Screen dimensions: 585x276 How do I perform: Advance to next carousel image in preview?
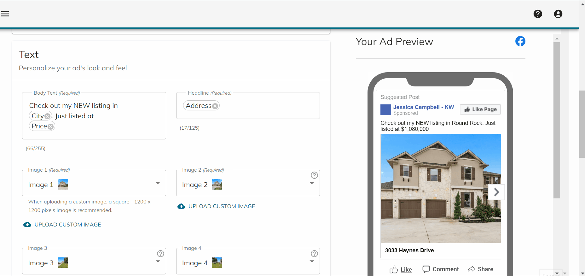(496, 192)
